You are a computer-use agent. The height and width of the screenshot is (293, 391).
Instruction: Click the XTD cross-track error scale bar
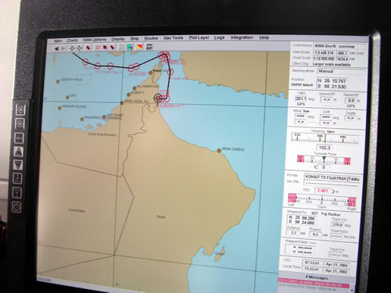coord(322,199)
